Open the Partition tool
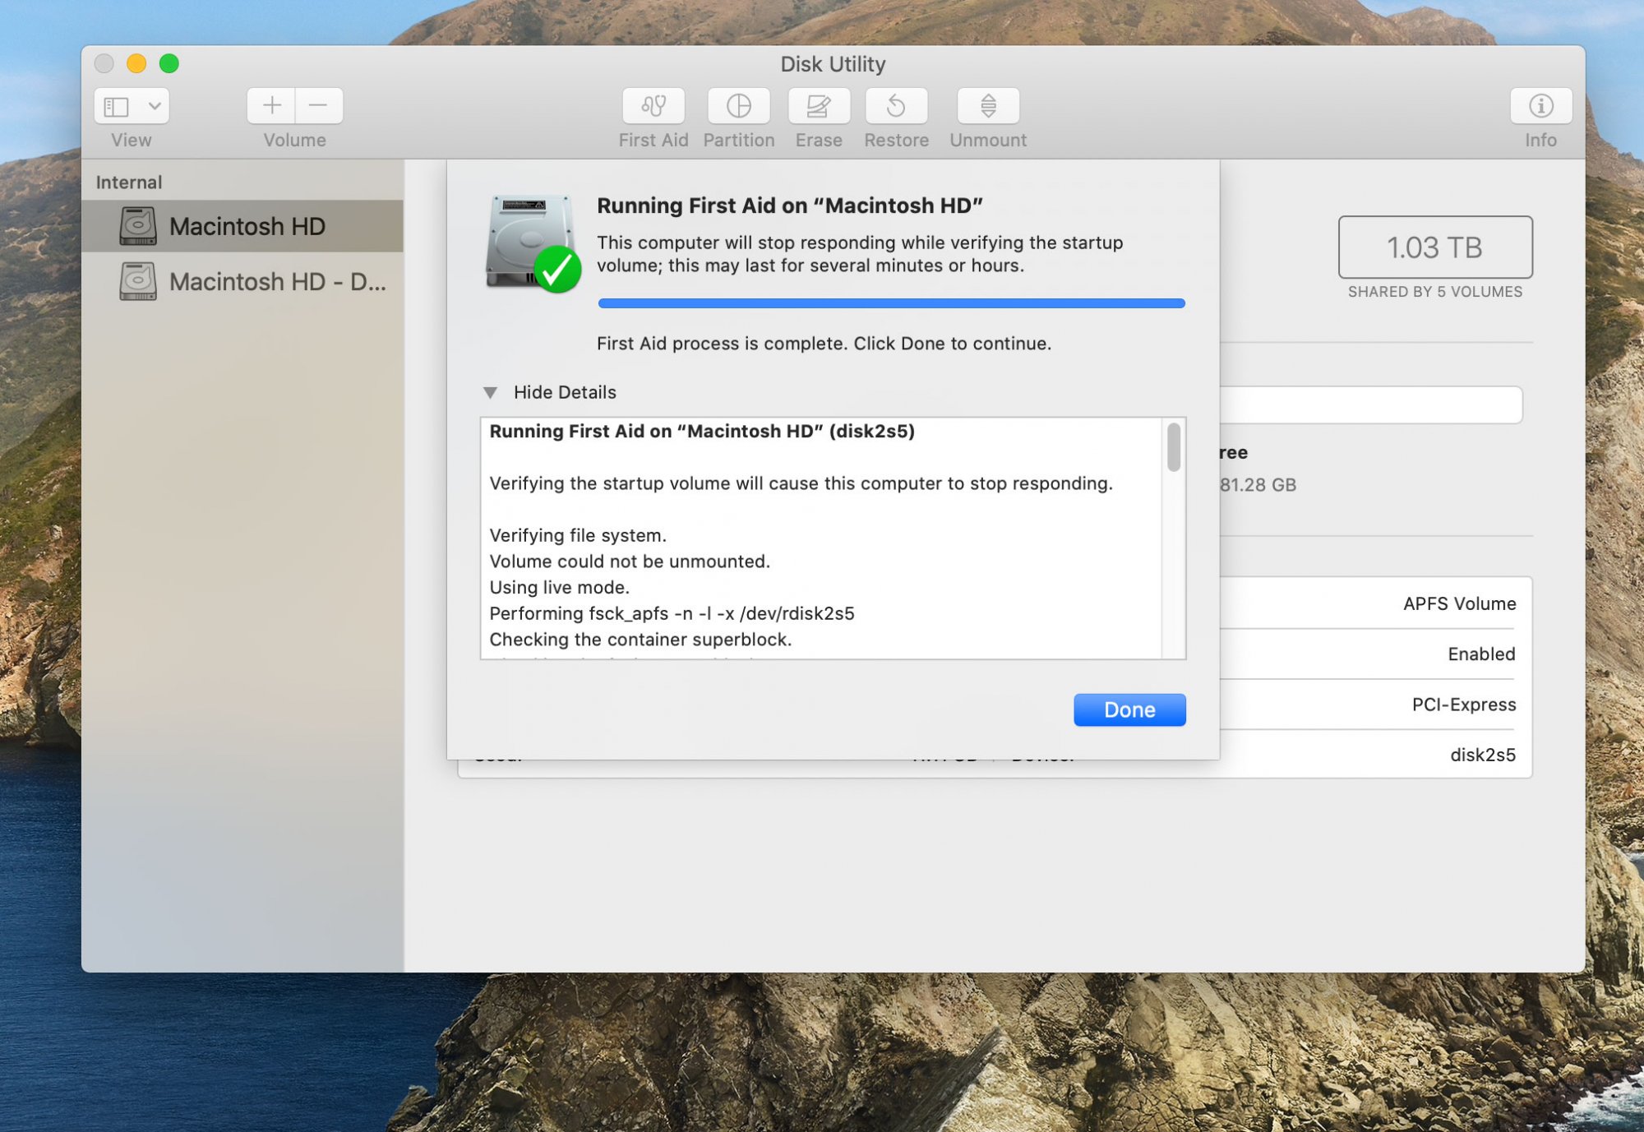 (738, 106)
